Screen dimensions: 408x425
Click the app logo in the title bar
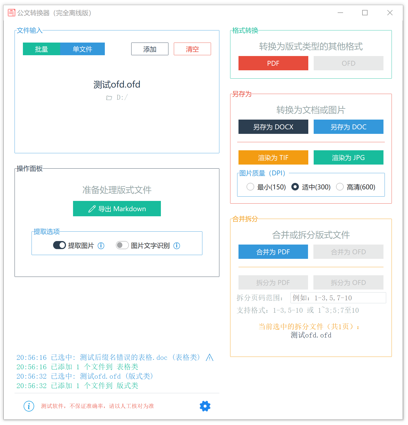[x=11, y=13]
